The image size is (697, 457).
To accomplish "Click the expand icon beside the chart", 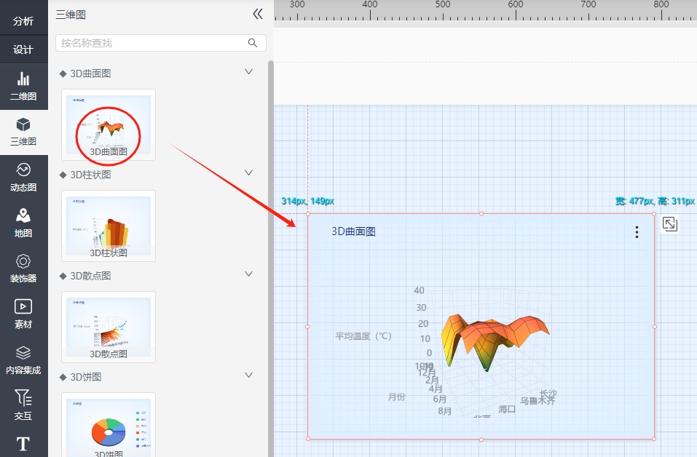I will 670,225.
